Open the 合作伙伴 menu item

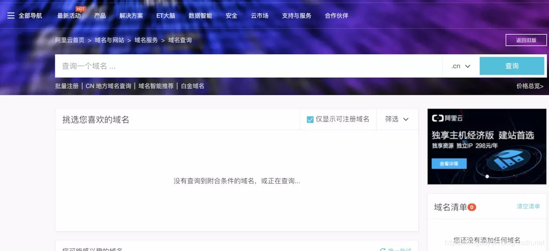[336, 16]
